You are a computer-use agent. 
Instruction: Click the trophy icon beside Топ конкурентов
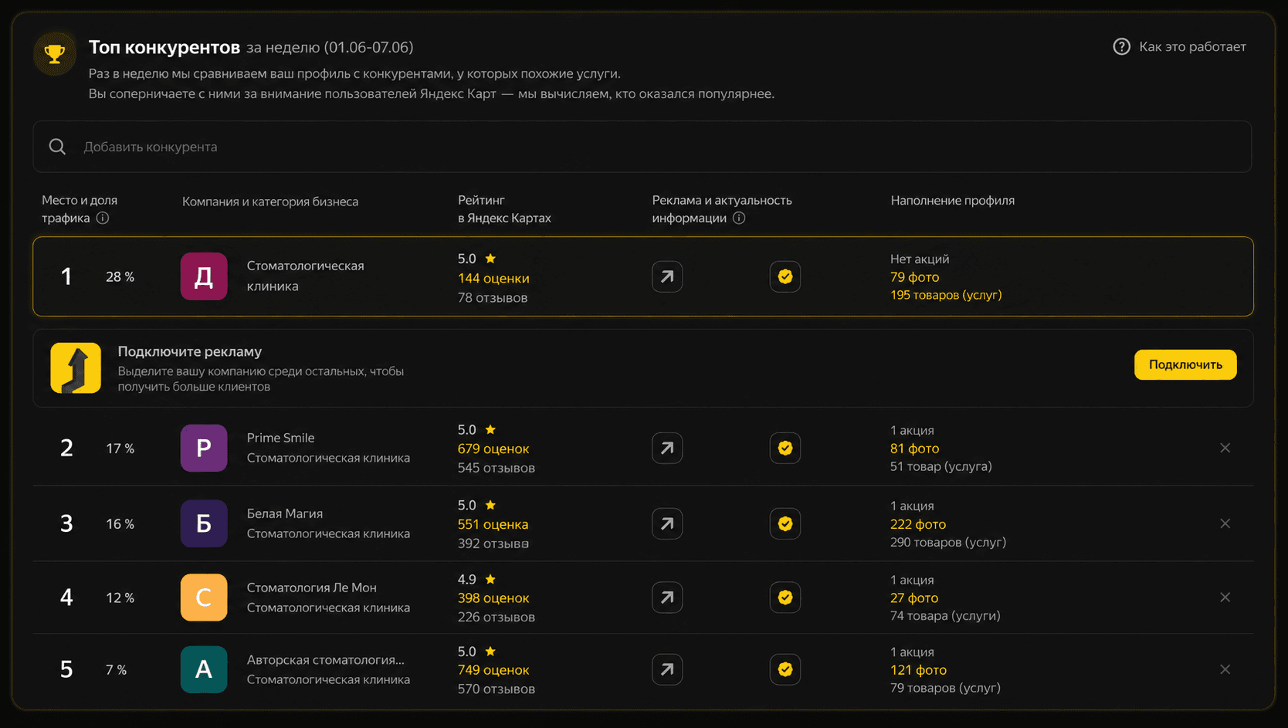[55, 53]
